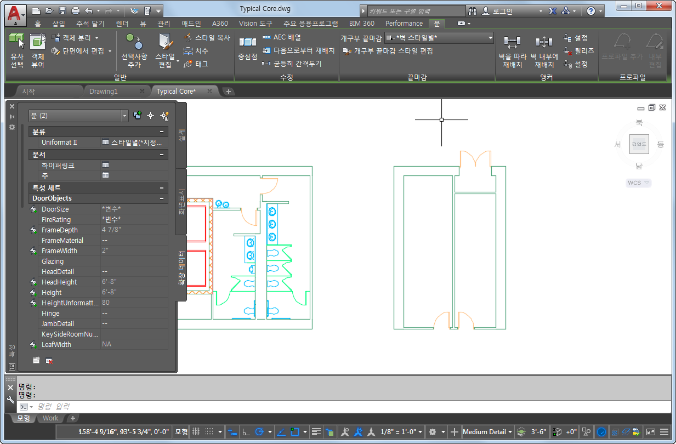Click the add property sets icon
Viewport: 676px width, 444px height.
click(x=36, y=360)
